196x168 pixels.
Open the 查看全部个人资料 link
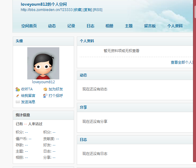(182, 62)
